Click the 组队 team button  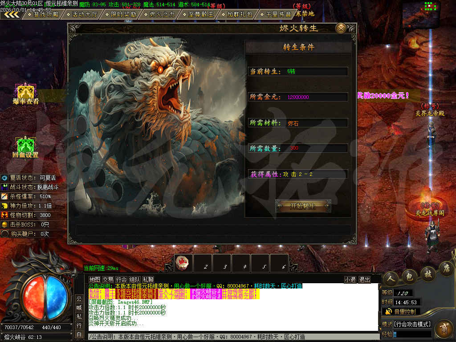(134, 280)
